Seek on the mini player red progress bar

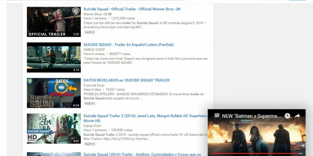[x=256, y=153]
